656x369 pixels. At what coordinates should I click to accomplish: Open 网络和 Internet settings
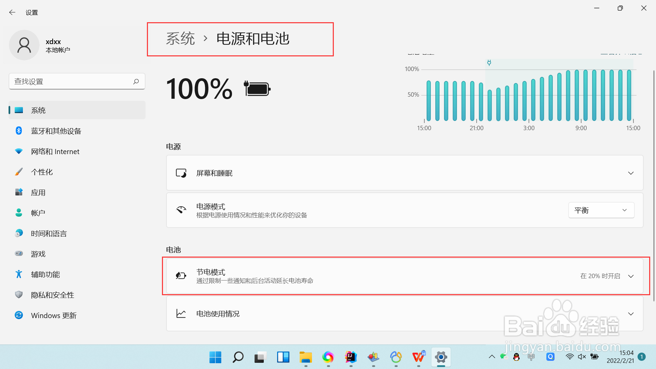55,151
